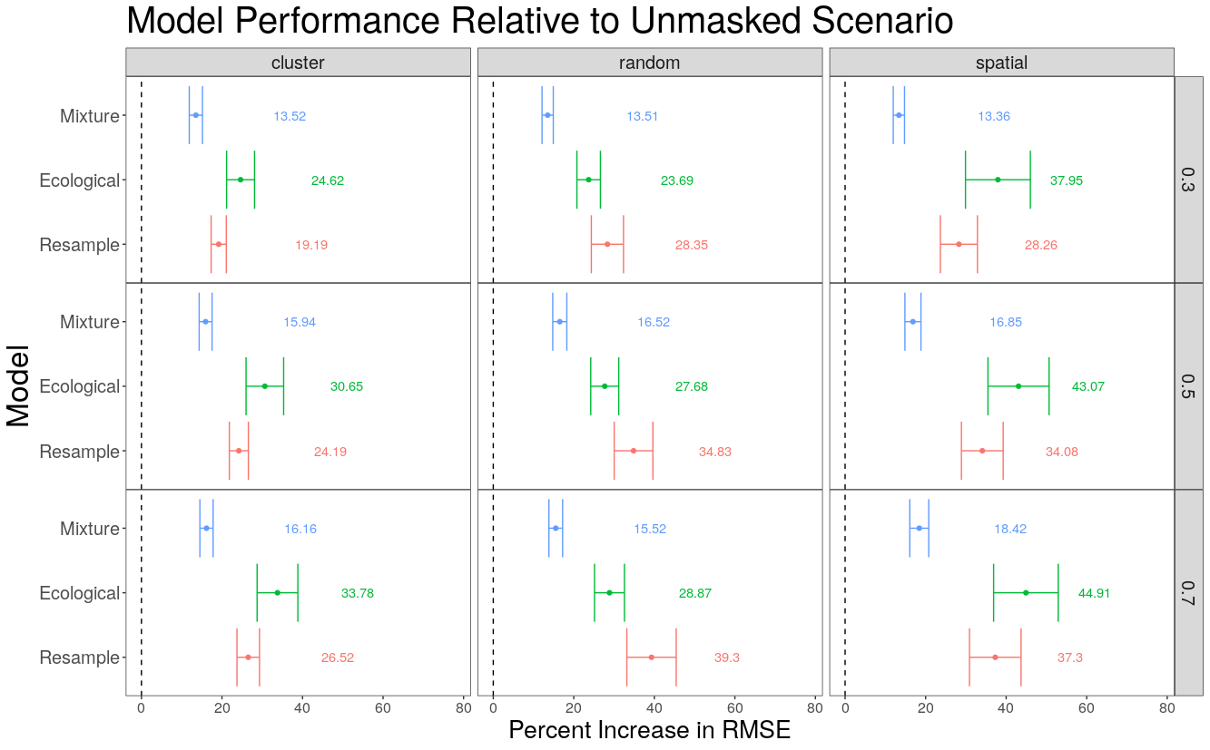Click the 'cluster' facet header
The height and width of the screenshot is (750, 1210).
(298, 63)
